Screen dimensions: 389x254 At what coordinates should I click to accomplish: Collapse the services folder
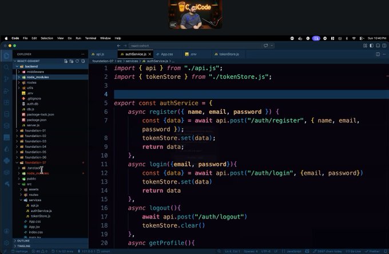[50, 200]
